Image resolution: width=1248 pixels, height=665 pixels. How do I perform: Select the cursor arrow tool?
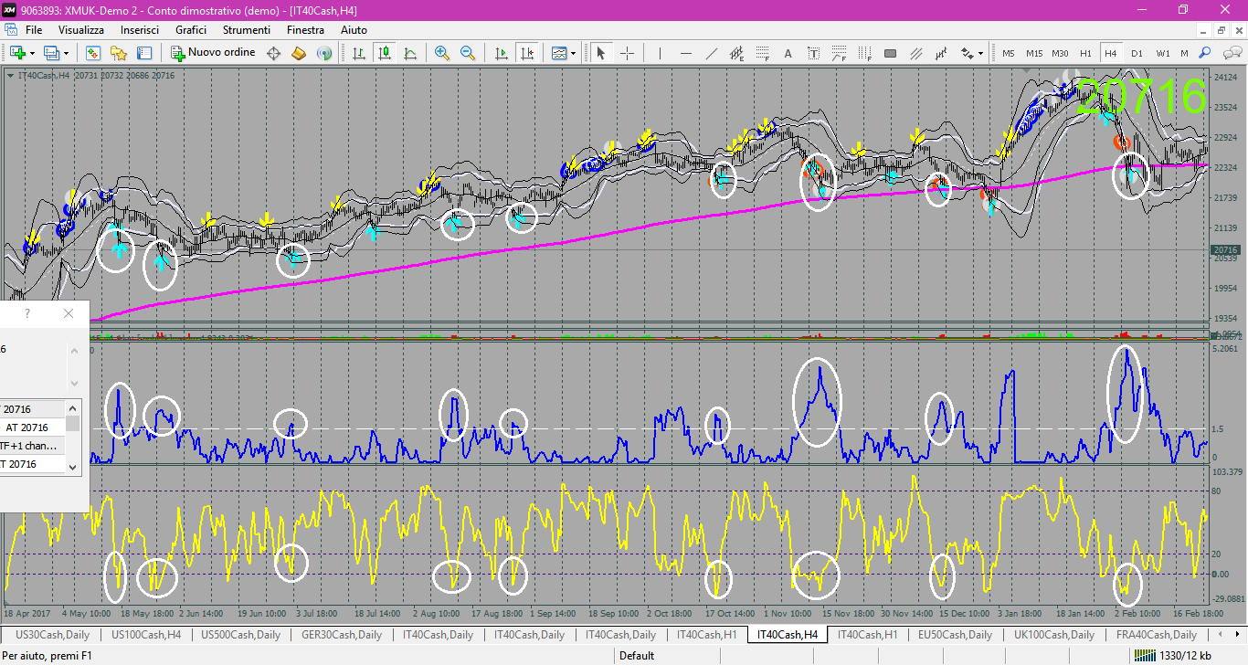601,53
